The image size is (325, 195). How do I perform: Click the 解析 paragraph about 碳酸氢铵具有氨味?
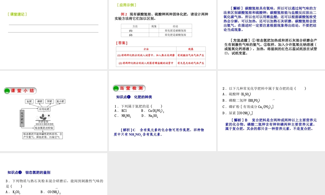[x=270, y=19]
